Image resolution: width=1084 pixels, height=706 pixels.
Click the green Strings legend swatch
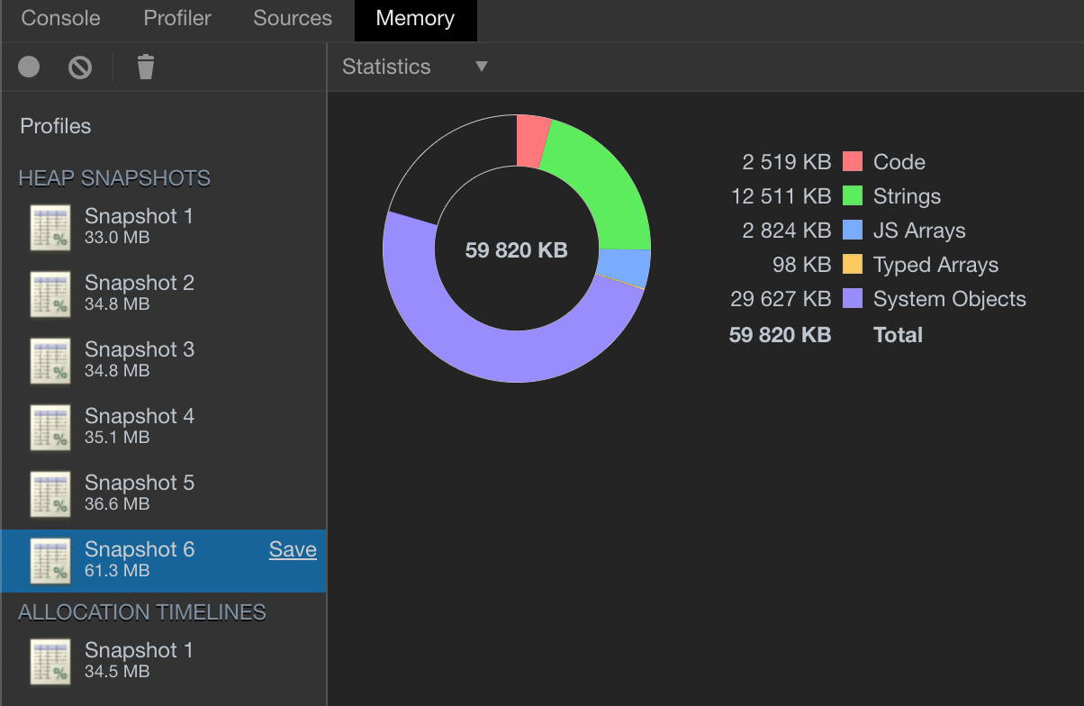click(x=854, y=196)
